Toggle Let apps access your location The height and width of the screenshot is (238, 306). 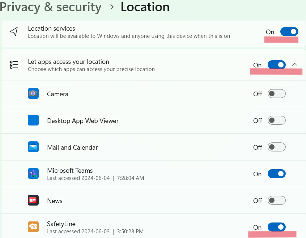[x=276, y=65]
